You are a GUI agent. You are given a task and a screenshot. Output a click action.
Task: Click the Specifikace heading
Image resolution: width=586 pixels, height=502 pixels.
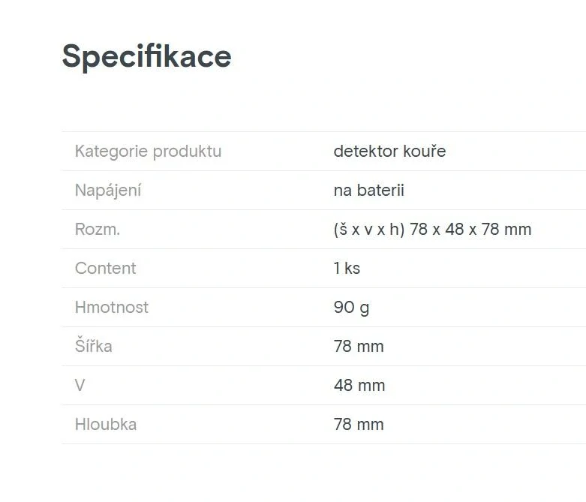[x=146, y=56]
